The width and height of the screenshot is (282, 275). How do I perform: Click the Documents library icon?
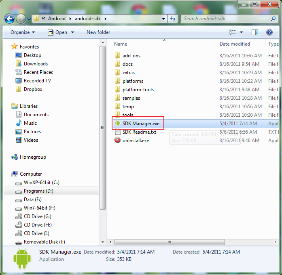[x=19, y=115]
